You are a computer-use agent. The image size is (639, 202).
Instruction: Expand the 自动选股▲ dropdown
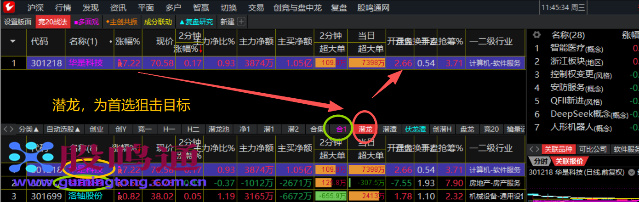(63, 129)
